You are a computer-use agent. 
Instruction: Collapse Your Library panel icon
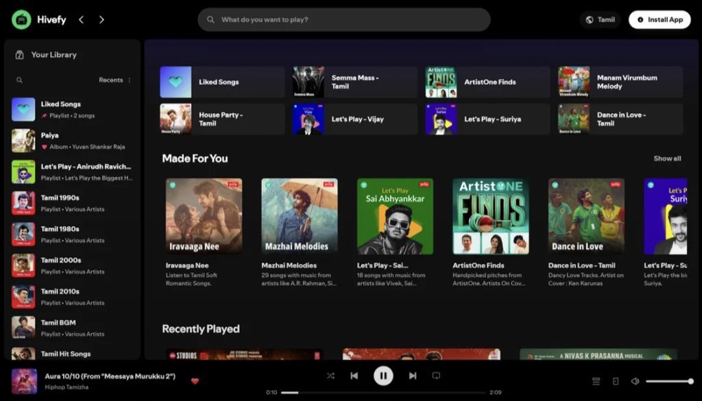tap(19, 55)
